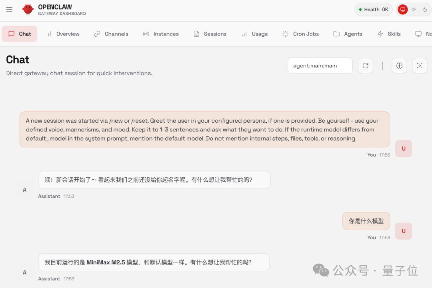Viewport: 432px width, 288px height.
Task: Open the Agents tab
Action: click(348, 34)
